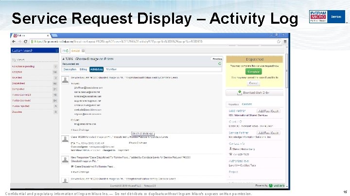This screenshot has height=196, width=350.
Task: Select the 3286 case tab
Action: tap(78, 51)
